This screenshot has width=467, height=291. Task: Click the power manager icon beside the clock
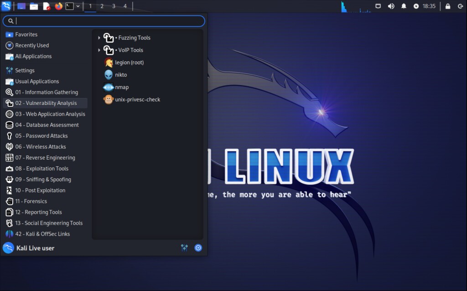pyautogui.click(x=416, y=6)
